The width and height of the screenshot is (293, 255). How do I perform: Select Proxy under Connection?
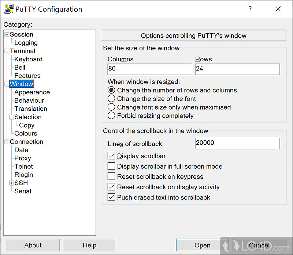[23, 158]
